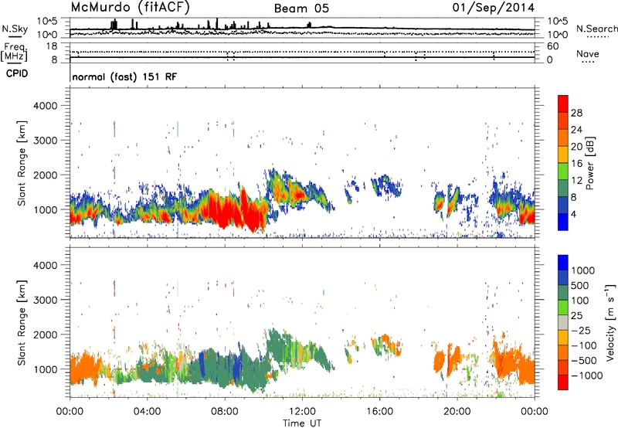The image size is (618, 428).
Task: Click the '500' label on velocity color bar
Action: [582, 285]
